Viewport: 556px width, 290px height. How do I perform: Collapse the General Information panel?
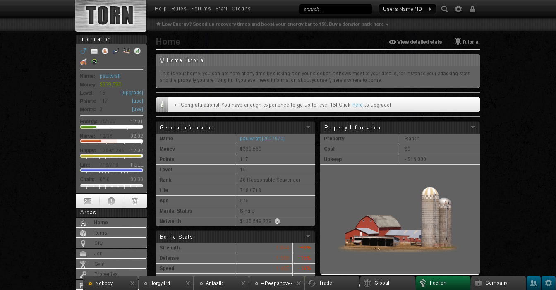point(308,127)
